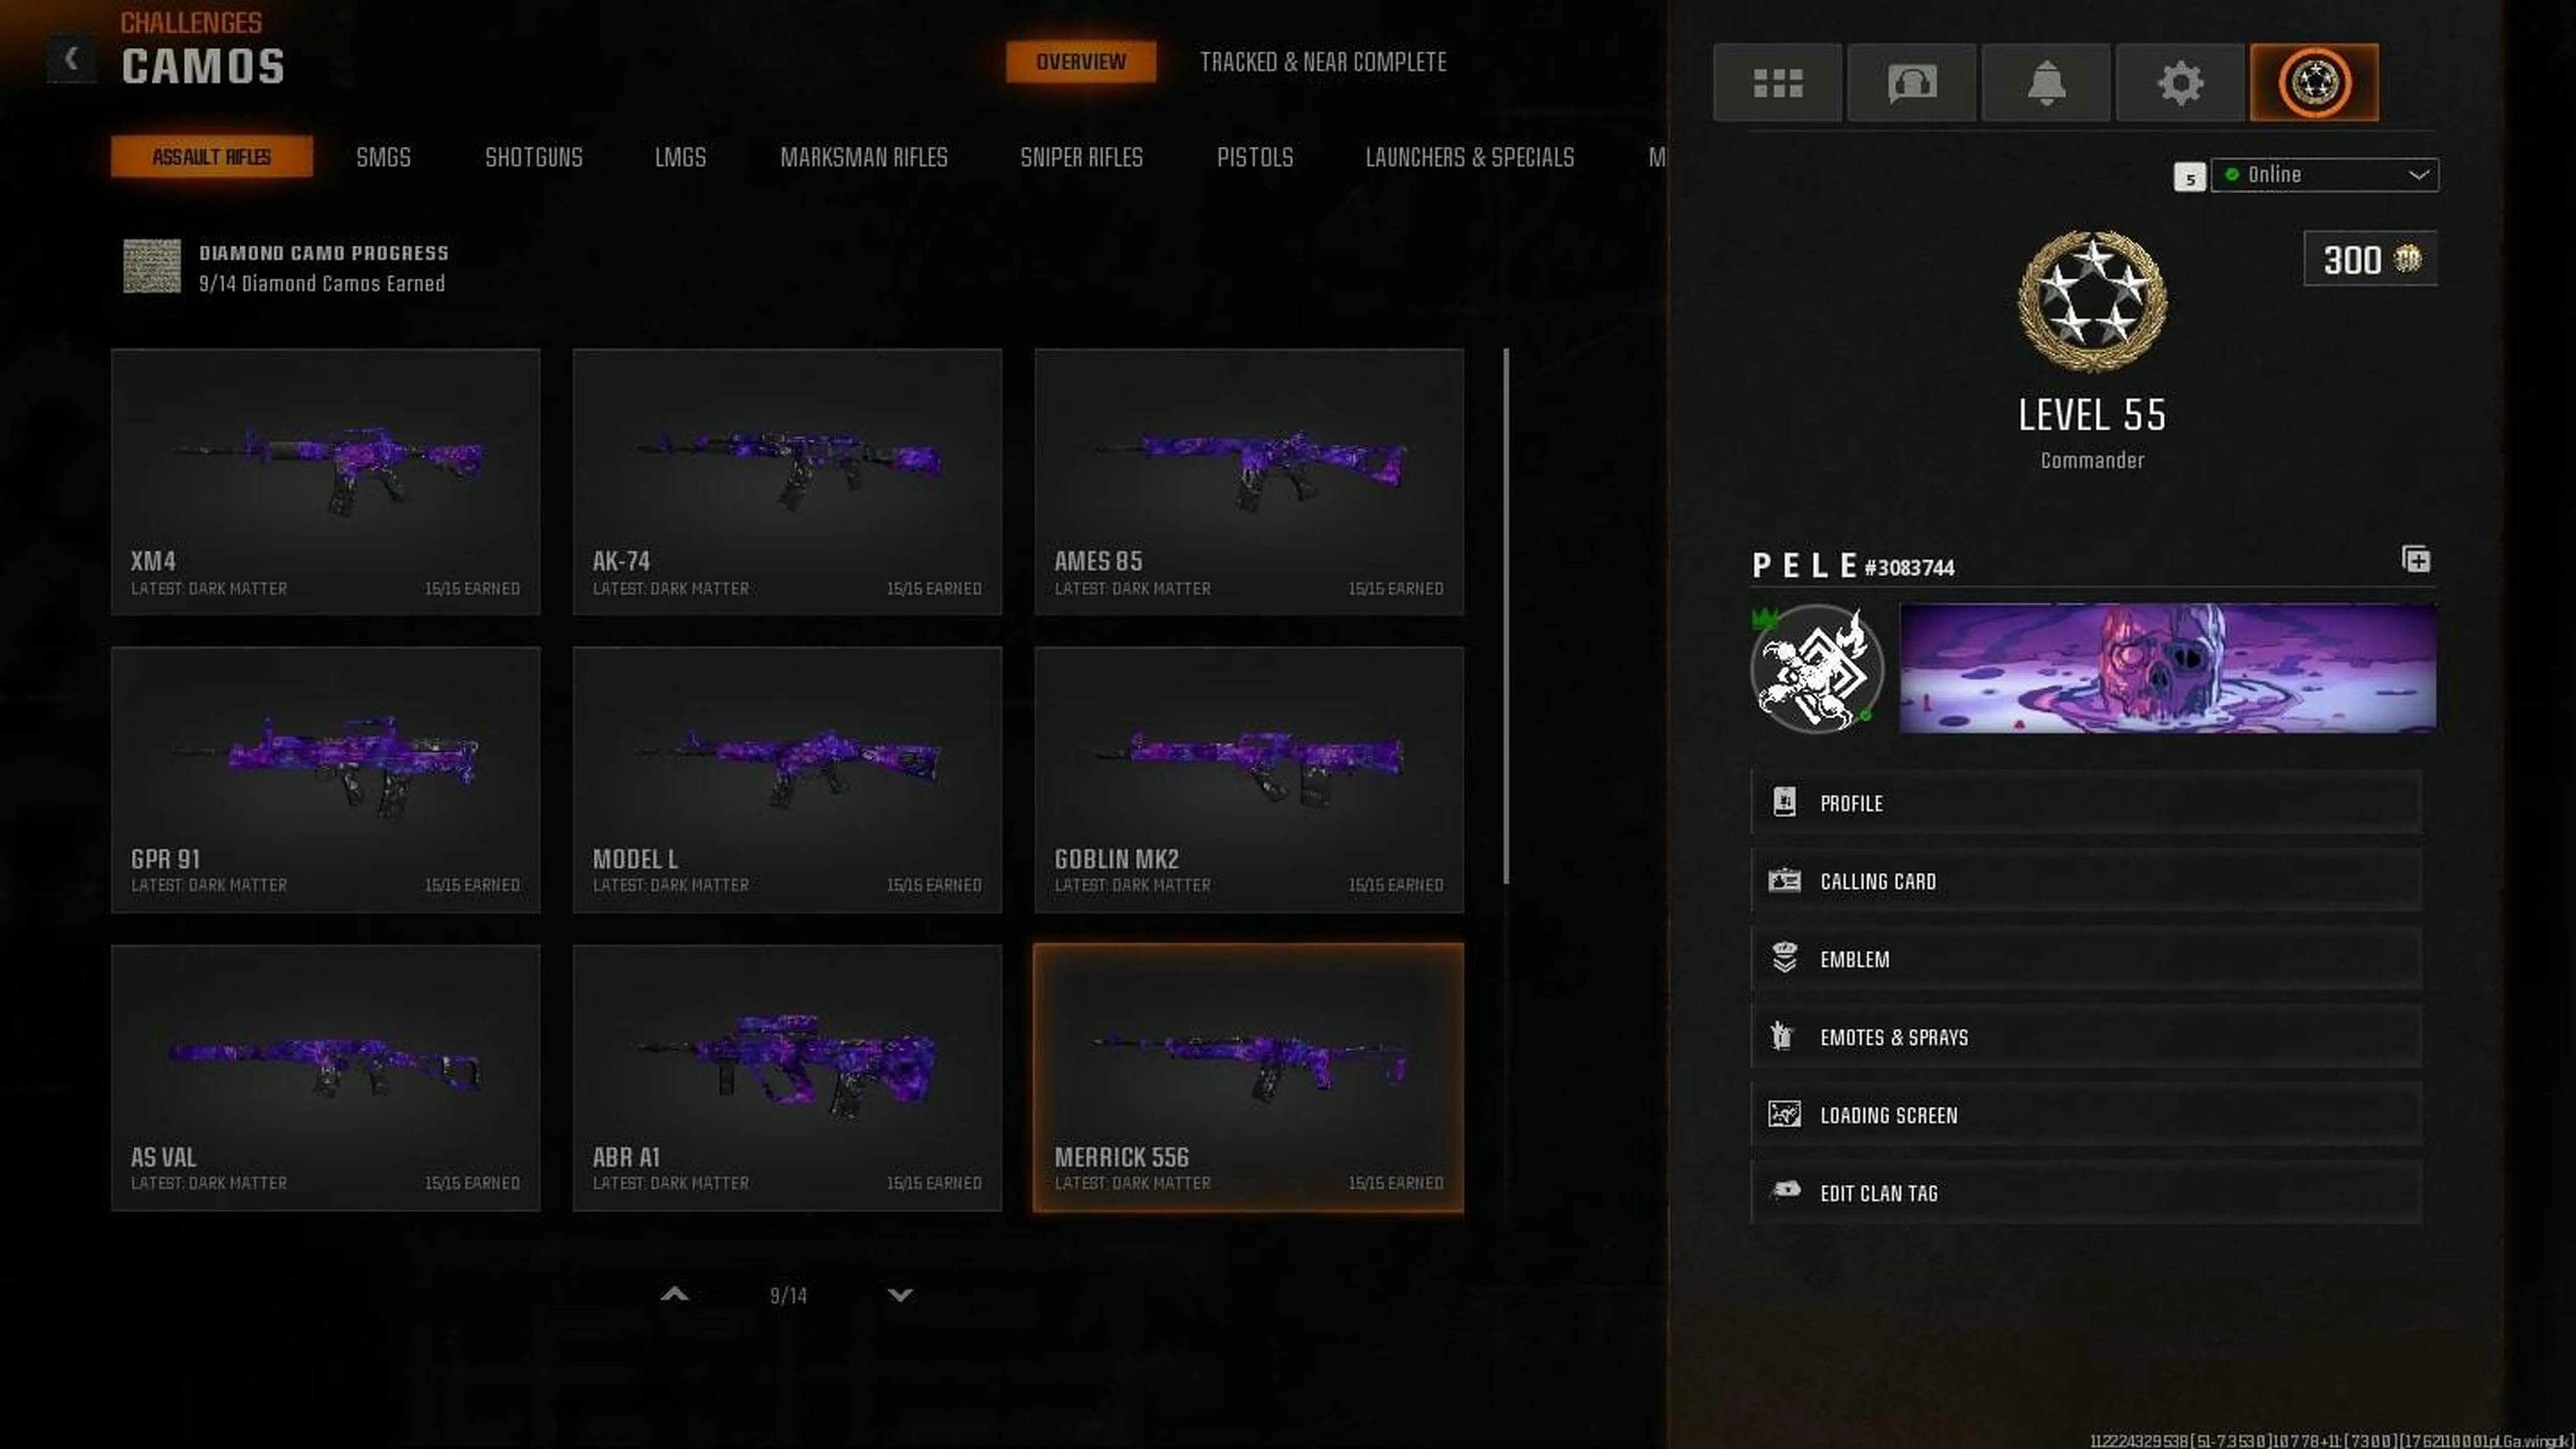Open the grid menu icon
The image size is (2576, 1449).
point(1777,82)
